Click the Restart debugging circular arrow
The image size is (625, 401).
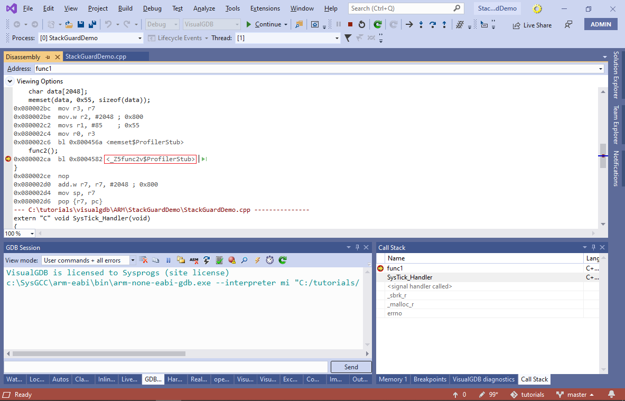(361, 24)
